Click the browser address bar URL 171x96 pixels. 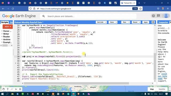(56, 9)
